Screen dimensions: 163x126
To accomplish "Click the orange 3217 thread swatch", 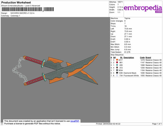I will (117, 60).
